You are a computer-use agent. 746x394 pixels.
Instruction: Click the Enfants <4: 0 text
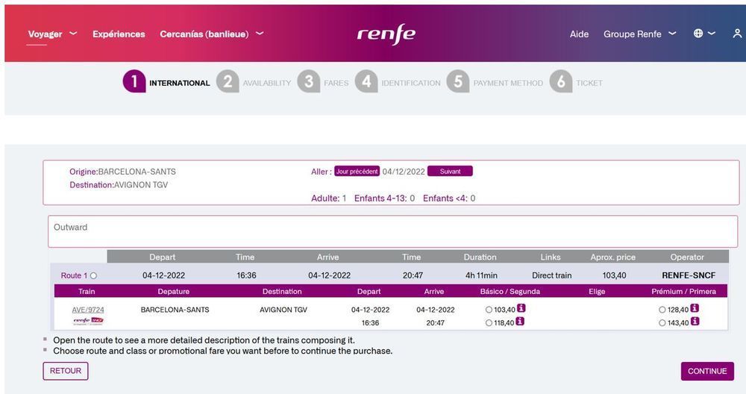tap(449, 198)
